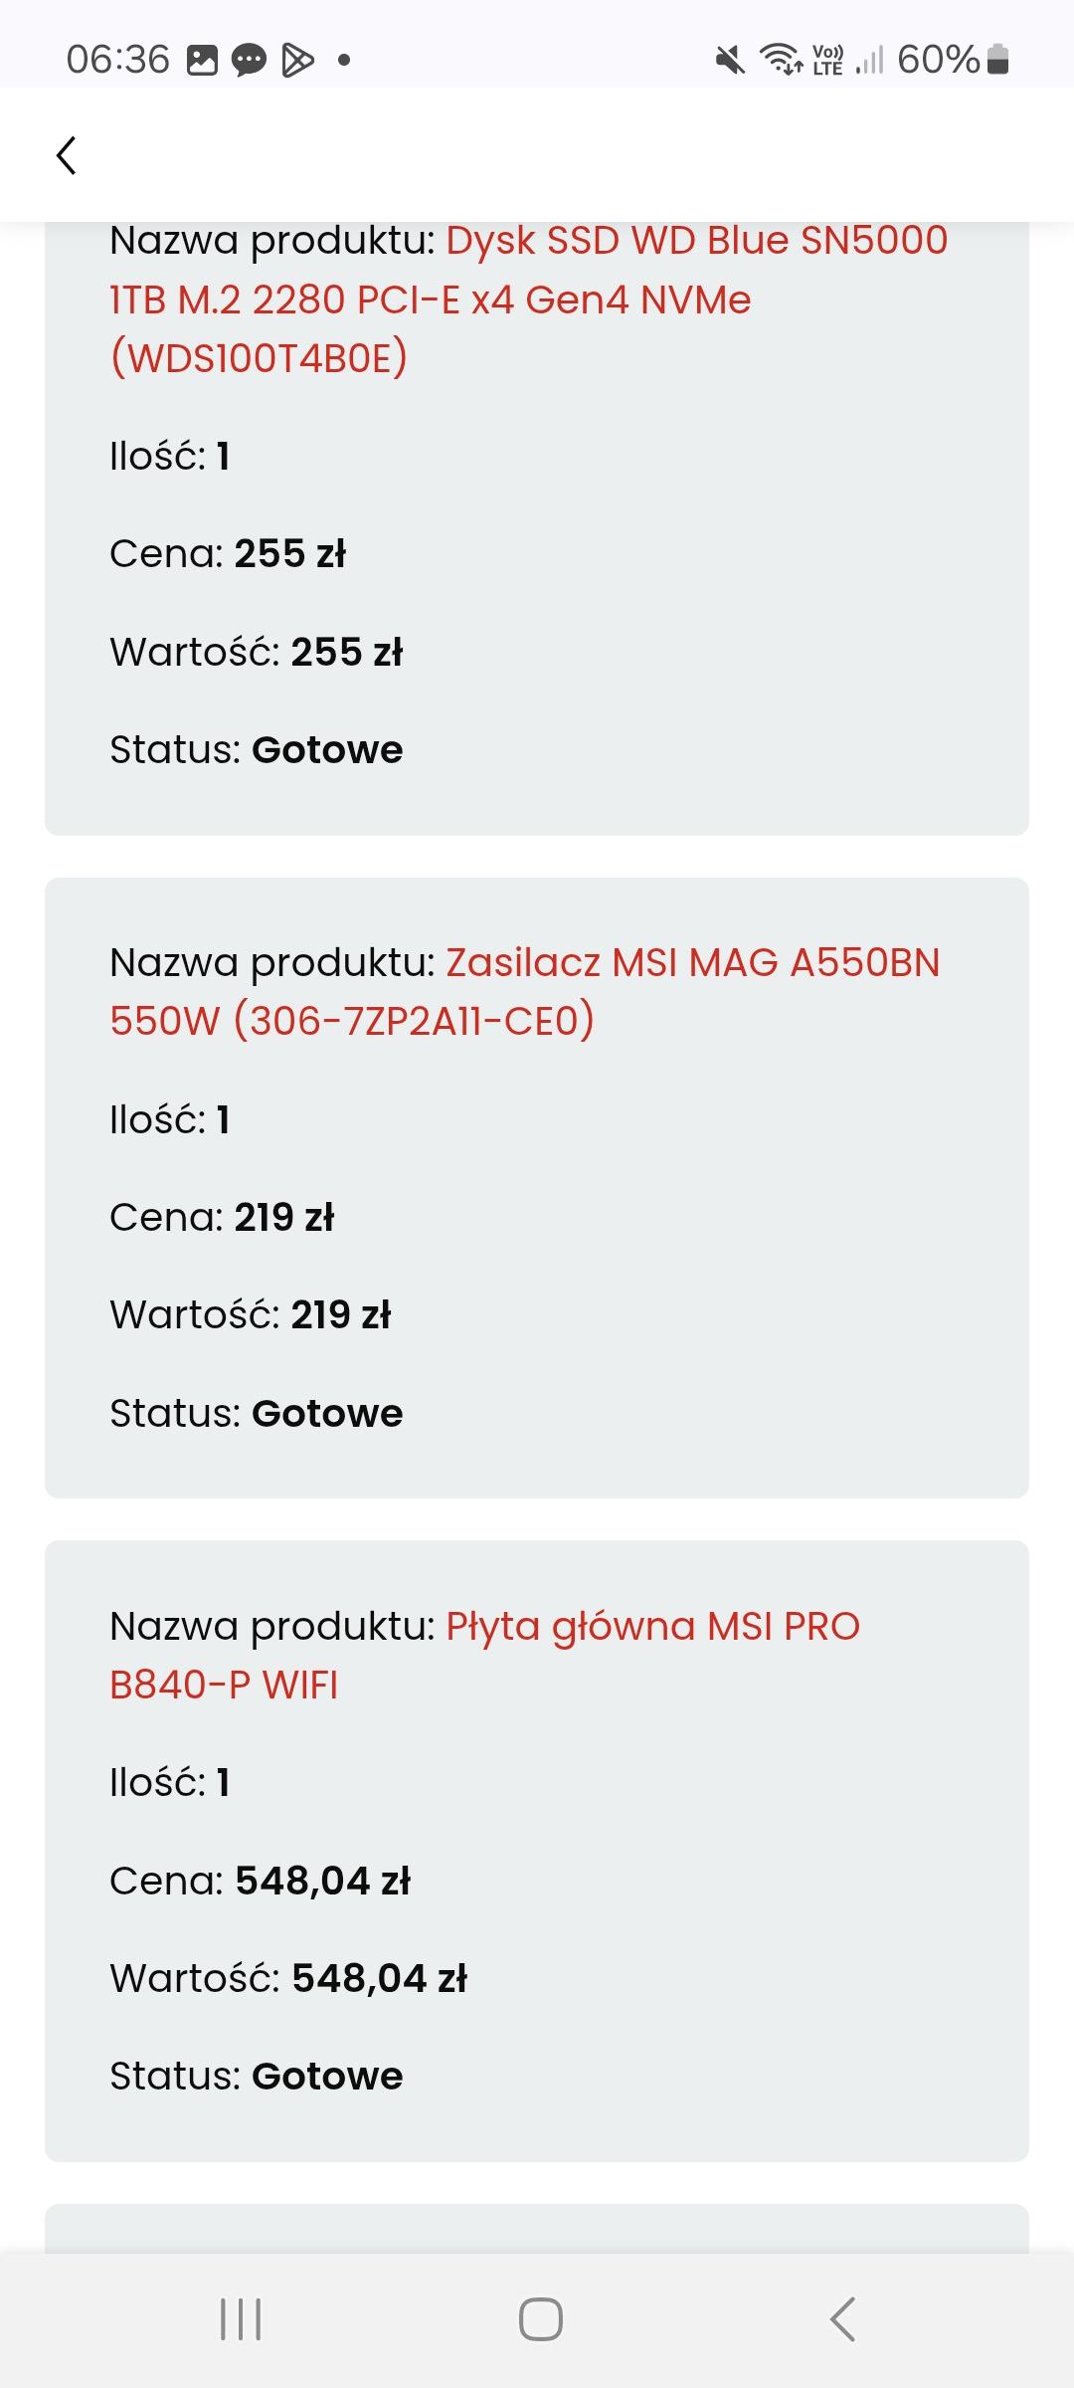
Task: Tap the Play Store notification icon
Action: tap(297, 61)
